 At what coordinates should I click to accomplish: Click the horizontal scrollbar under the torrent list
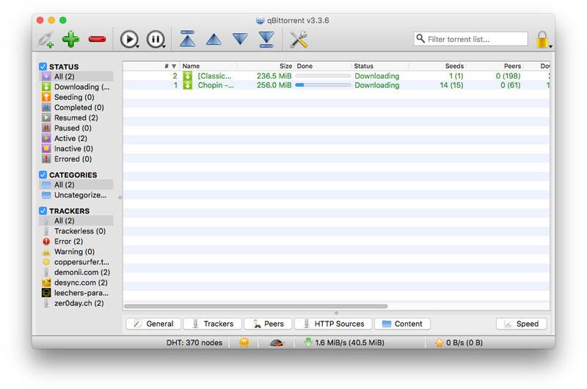255,306
